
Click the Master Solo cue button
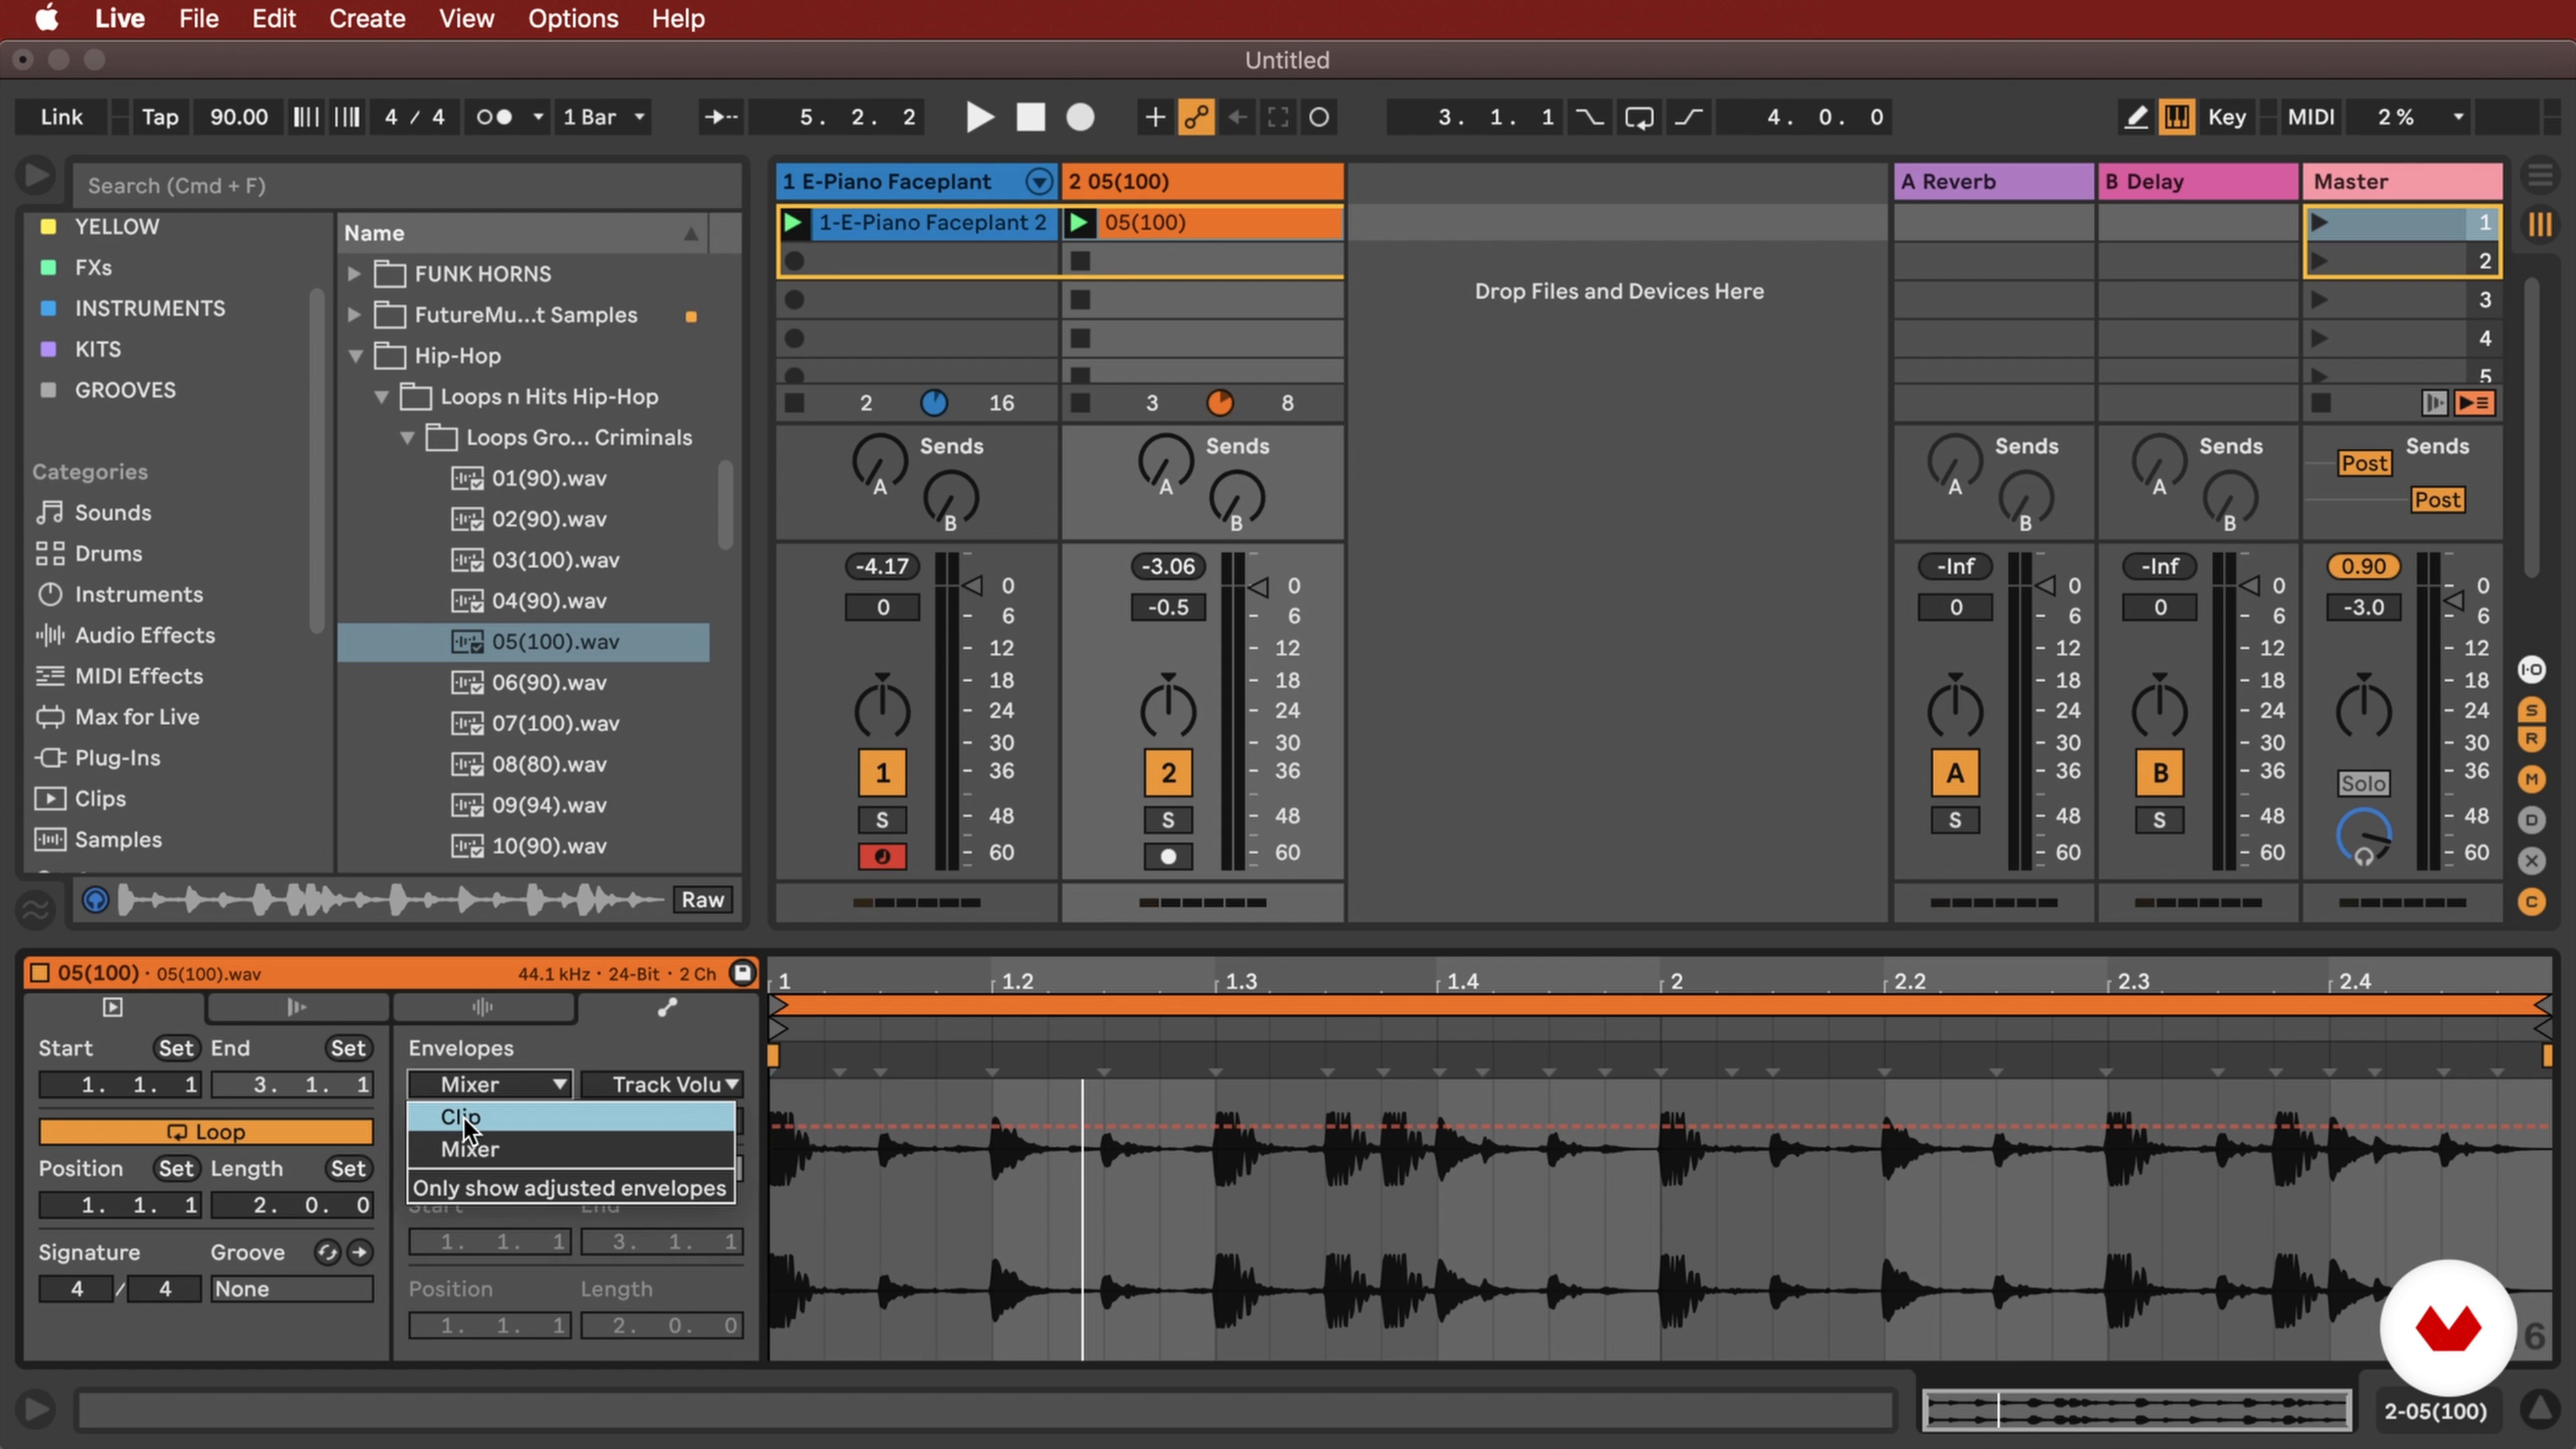(2363, 783)
